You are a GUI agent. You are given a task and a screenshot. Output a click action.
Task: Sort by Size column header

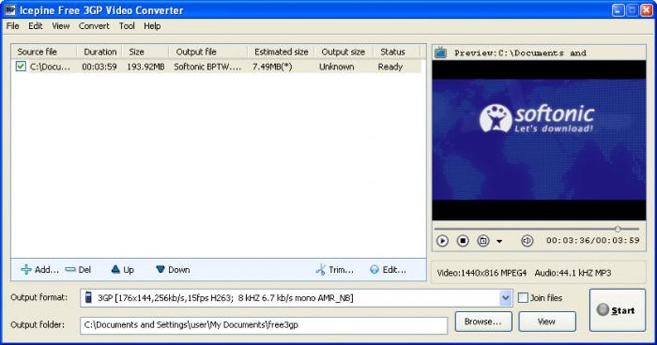pyautogui.click(x=146, y=51)
